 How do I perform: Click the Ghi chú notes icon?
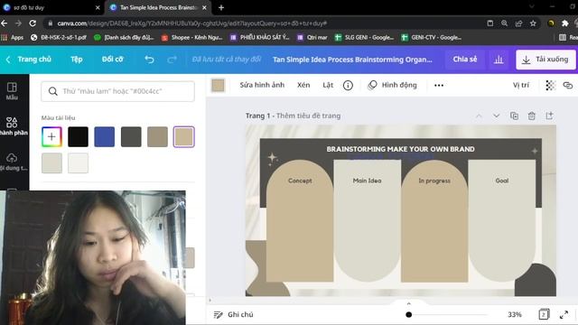[x=219, y=315]
